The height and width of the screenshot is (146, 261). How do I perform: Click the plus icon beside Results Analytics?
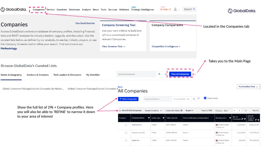click(x=161, y=110)
